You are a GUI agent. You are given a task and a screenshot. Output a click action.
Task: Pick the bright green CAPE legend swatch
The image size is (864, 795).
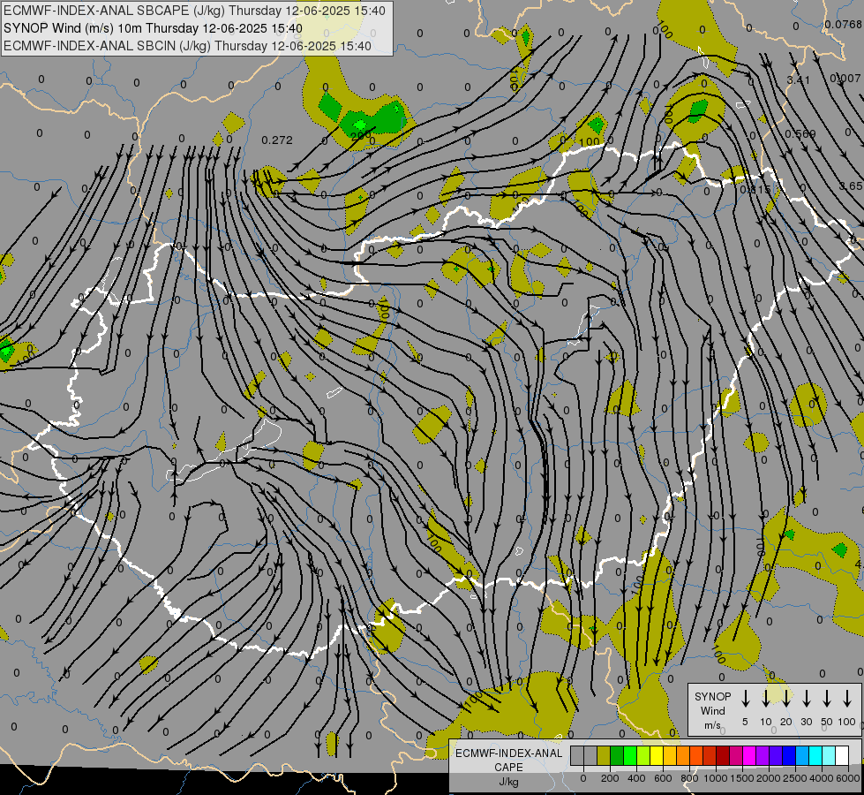pos(630,755)
